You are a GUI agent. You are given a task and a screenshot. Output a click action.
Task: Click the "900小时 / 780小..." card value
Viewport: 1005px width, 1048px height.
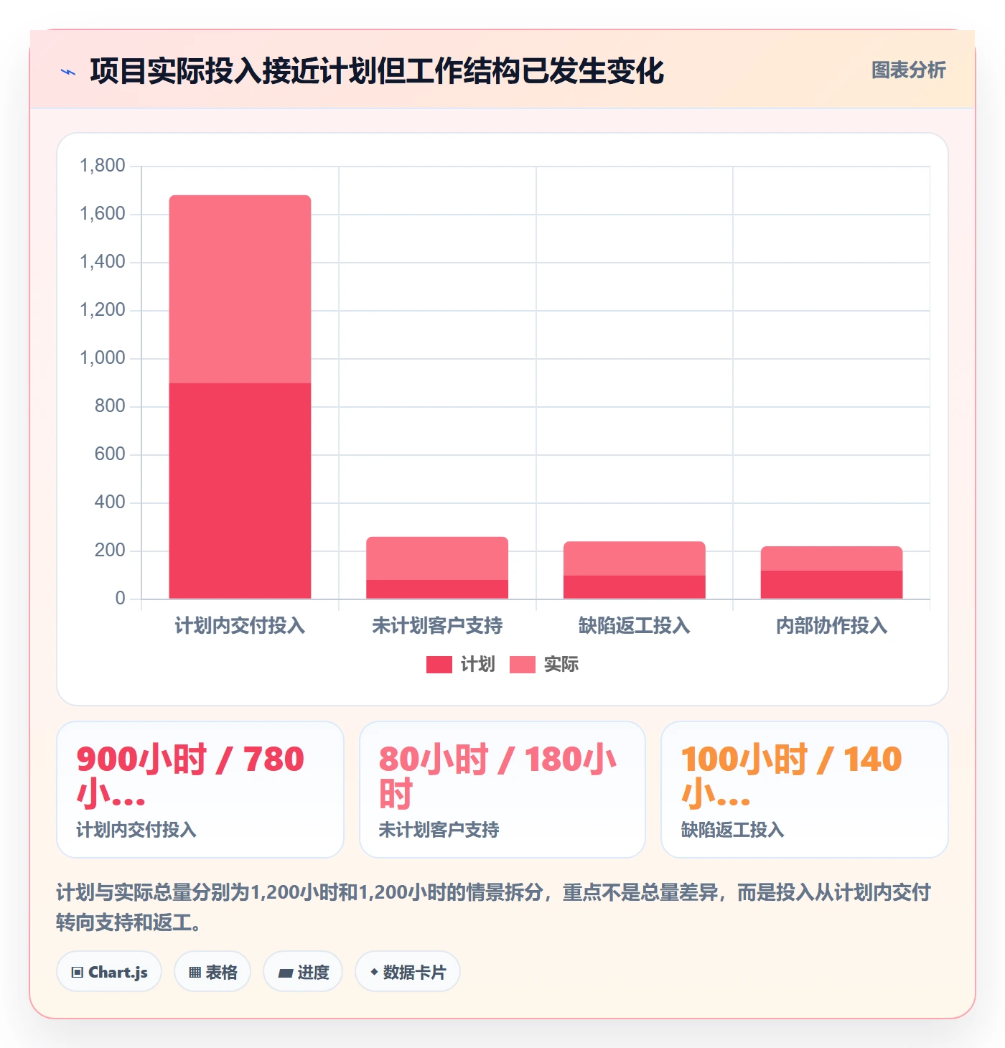point(190,776)
